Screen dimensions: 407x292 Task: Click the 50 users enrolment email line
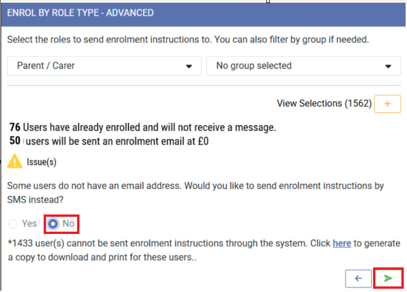109,142
